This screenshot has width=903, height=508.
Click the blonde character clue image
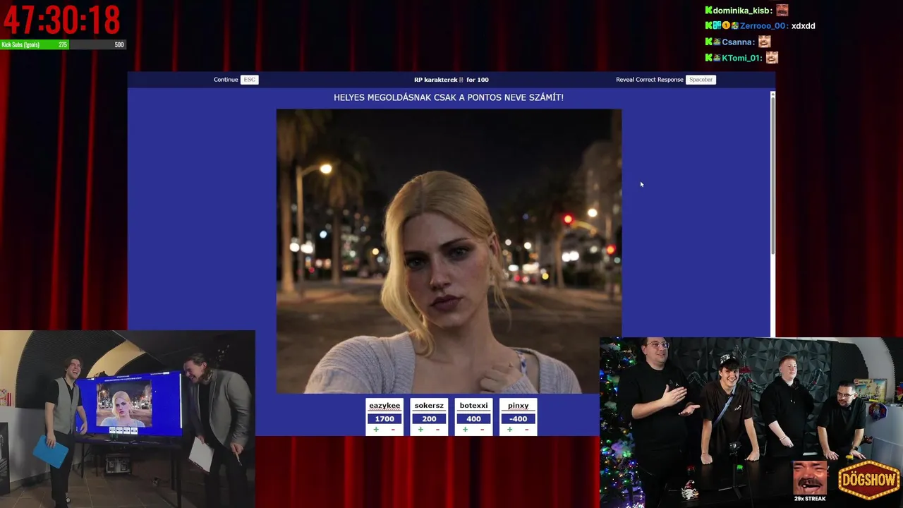(449, 251)
